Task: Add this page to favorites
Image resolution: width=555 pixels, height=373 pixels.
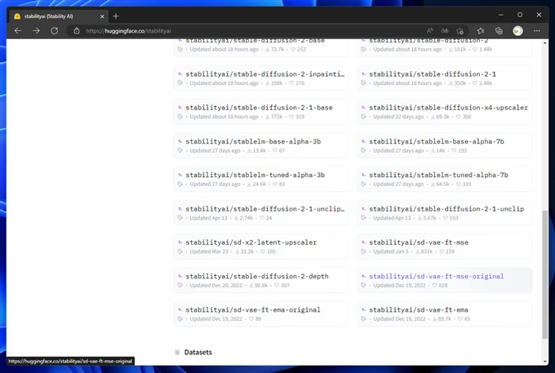Action: point(460,31)
